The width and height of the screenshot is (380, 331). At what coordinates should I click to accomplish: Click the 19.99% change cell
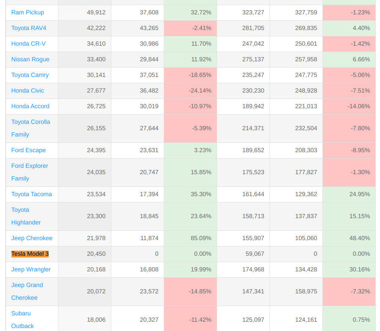point(190,270)
